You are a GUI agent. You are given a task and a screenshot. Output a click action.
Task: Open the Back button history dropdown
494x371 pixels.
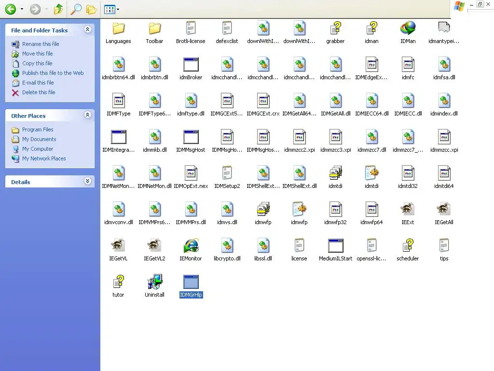22,9
